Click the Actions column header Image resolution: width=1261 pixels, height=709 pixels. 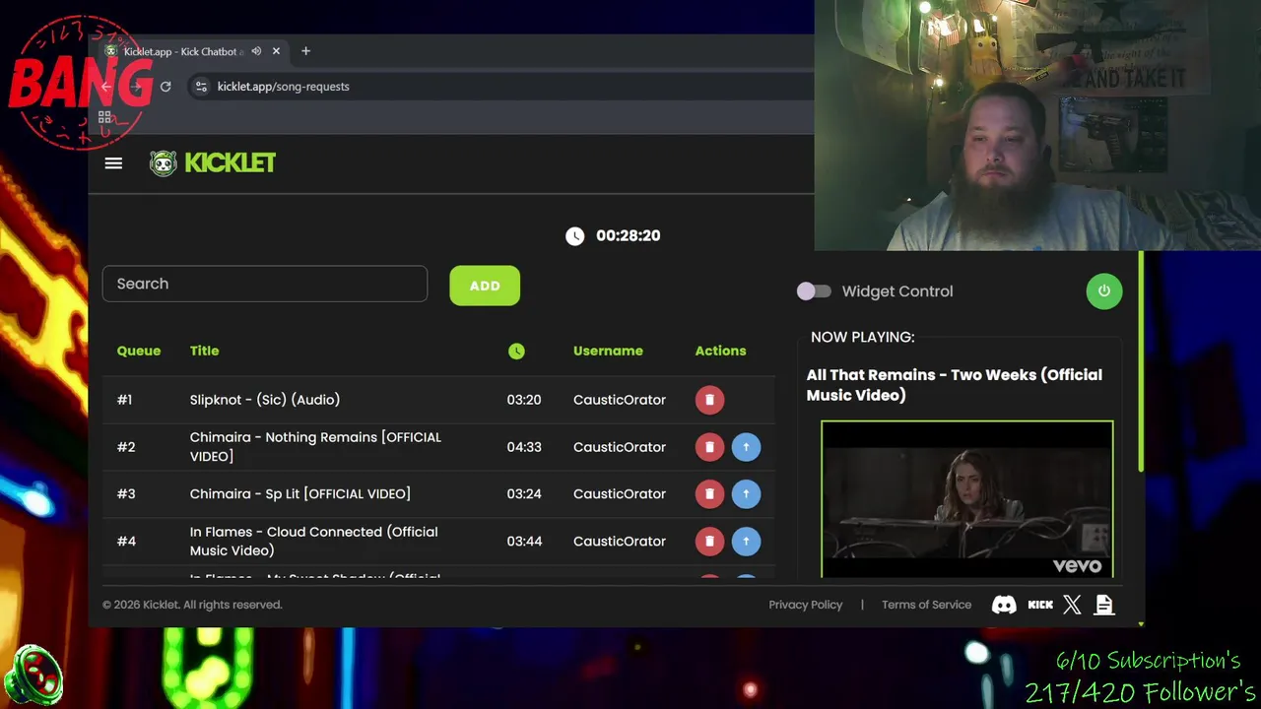pos(720,351)
